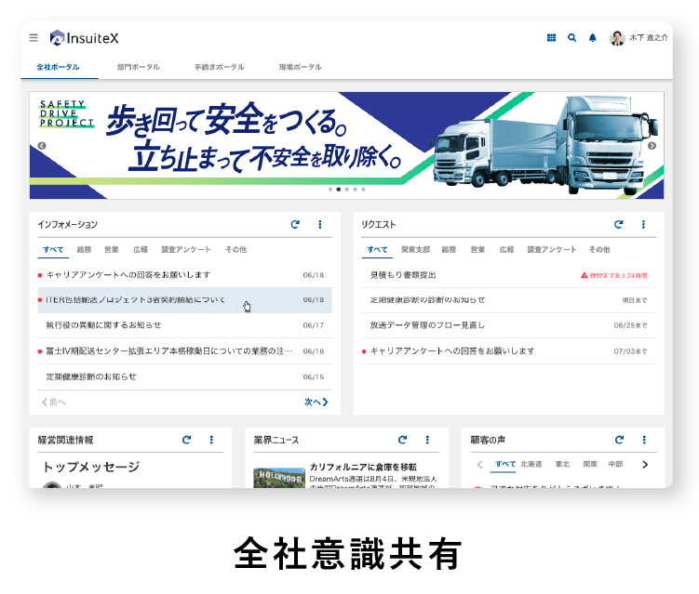The width and height of the screenshot is (699, 594).
Task: Click the InsuiteX logo
Action: point(85,38)
